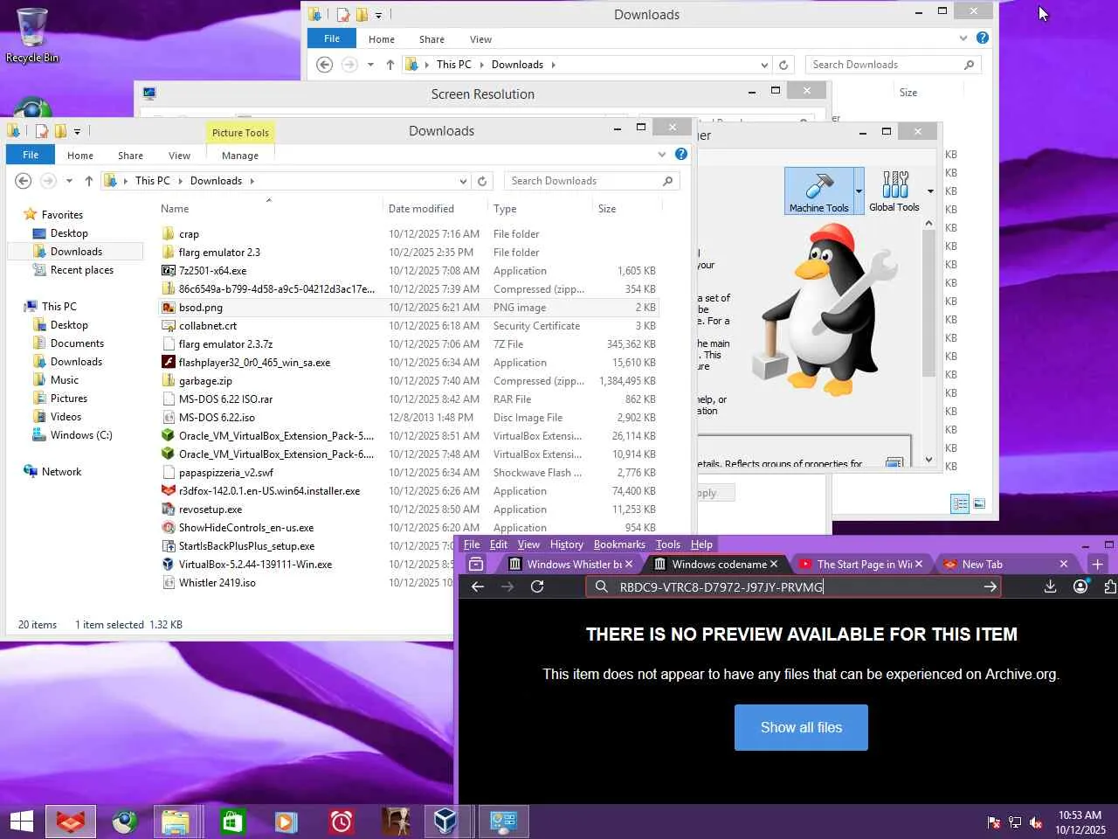Click the Show all files button
Image resolution: width=1118 pixels, height=839 pixels.
[x=801, y=727]
